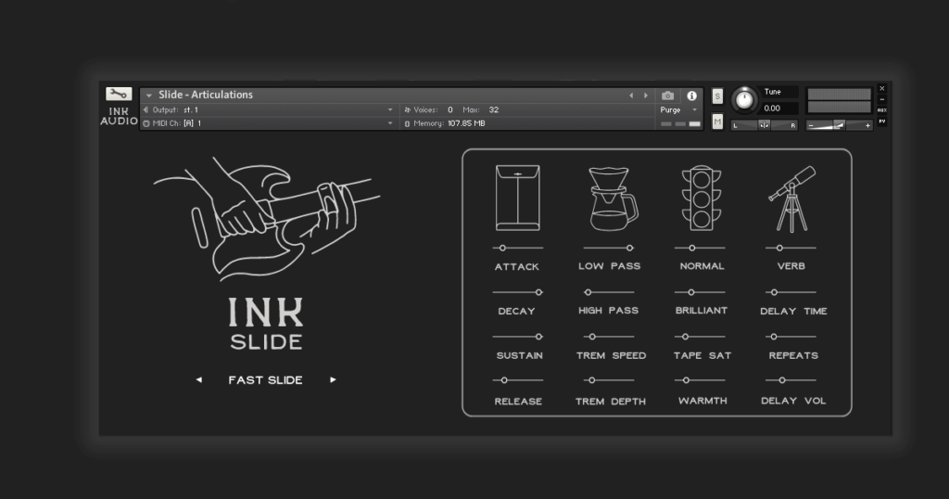Solo the instrument with S button
The height and width of the screenshot is (499, 949).
click(x=717, y=96)
